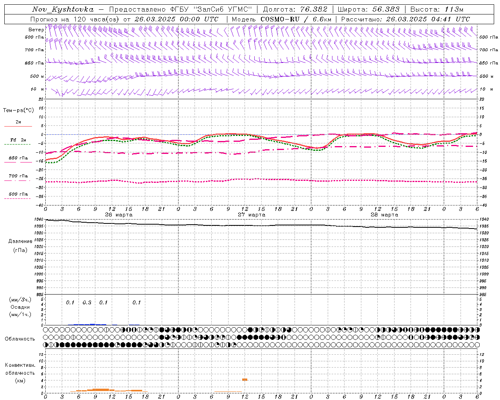Select the text Предоставлено ФГБУ "ЗапСиб УГМС"

coord(180,9)
